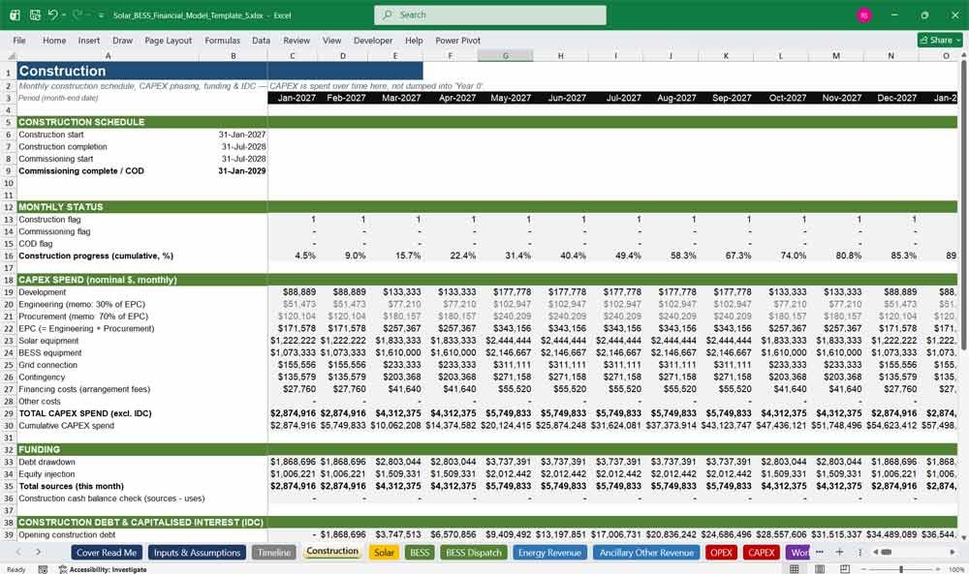Select column A header
Viewport: 969px width, 574px height.
click(x=109, y=55)
